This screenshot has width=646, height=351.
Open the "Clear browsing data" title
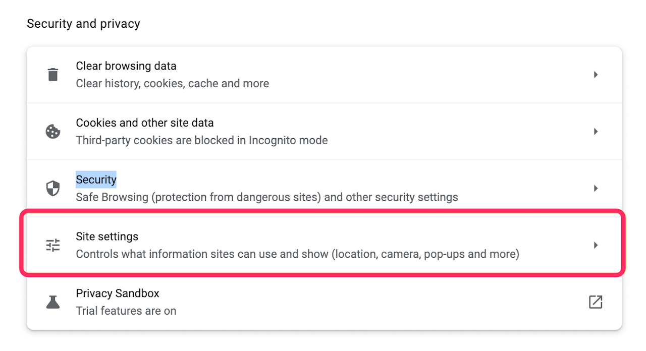point(126,66)
